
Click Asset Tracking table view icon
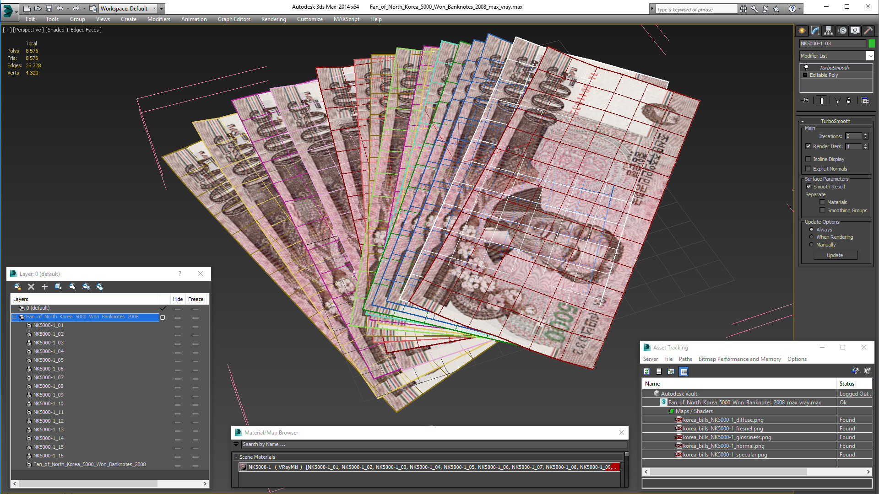click(684, 371)
